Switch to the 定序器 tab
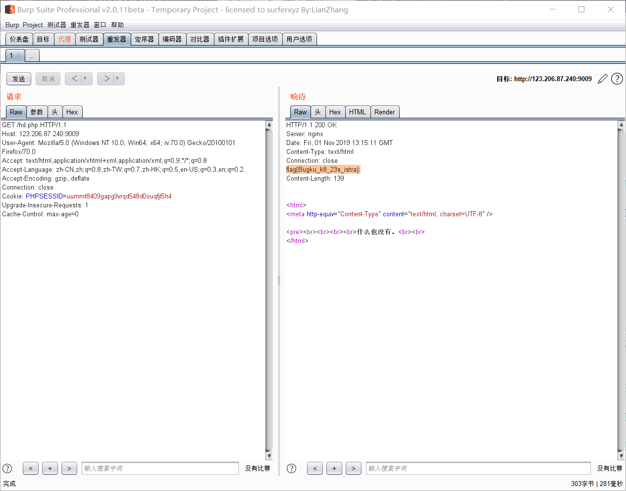Screen dimensions: 626x491 145,39
